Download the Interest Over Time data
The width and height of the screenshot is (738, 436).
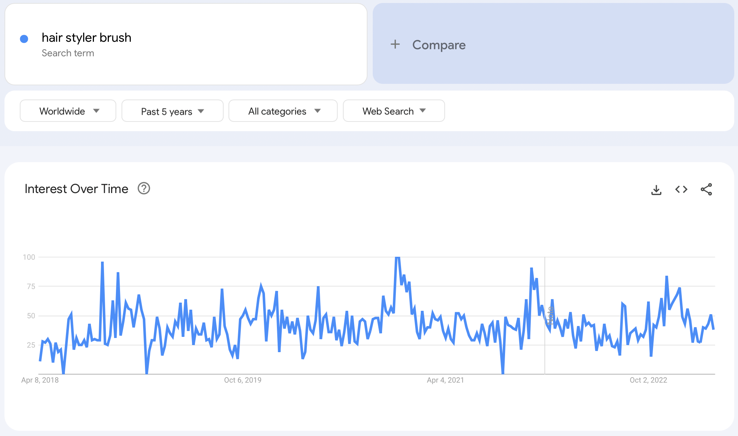(x=656, y=190)
